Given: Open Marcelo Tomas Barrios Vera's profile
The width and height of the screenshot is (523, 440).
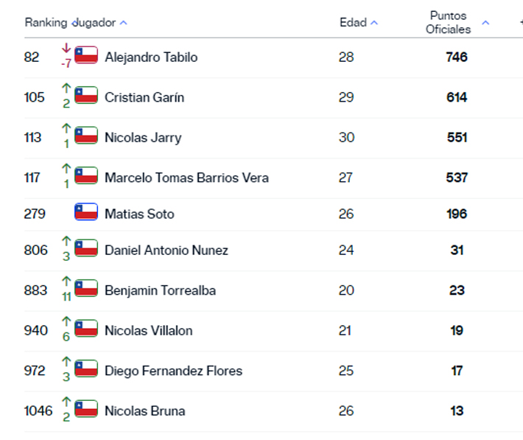Looking at the screenshot, I should (186, 178).
